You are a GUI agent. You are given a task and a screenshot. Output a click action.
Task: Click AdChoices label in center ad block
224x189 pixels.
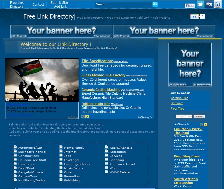(145, 117)
